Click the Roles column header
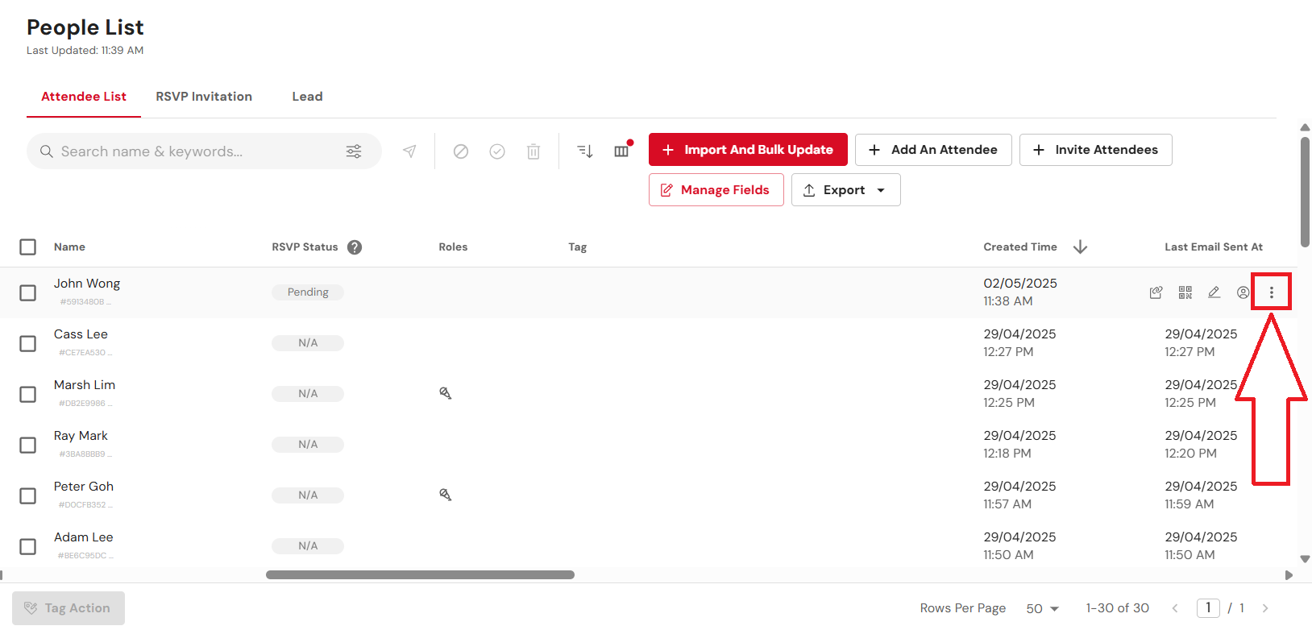This screenshot has height=630, width=1312. (x=453, y=247)
